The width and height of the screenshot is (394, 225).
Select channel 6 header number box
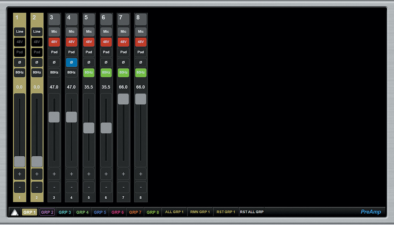[x=106, y=18]
